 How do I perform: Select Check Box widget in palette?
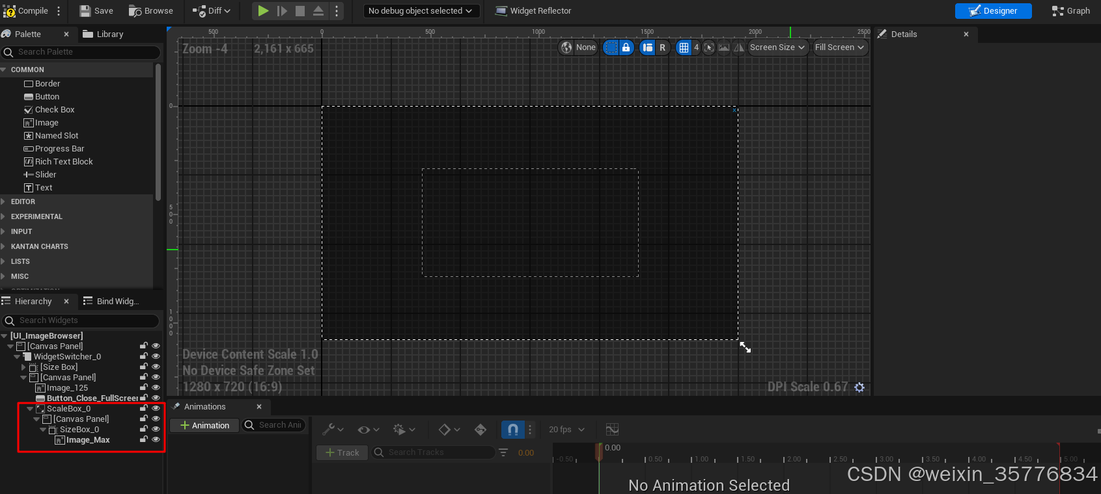(x=49, y=110)
